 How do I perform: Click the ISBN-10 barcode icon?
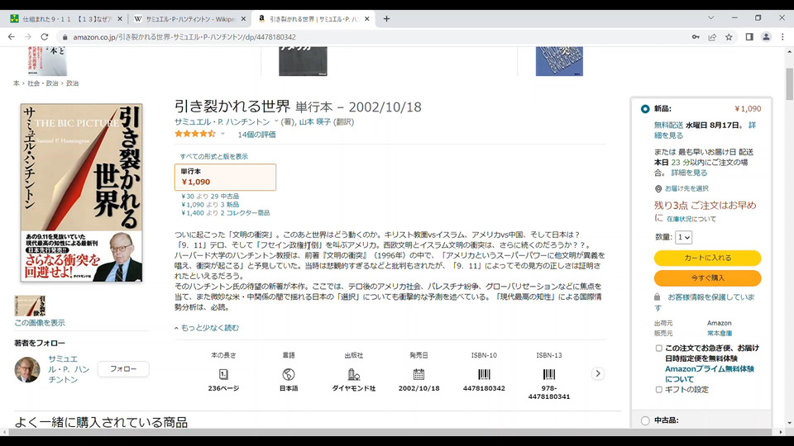pyautogui.click(x=484, y=374)
